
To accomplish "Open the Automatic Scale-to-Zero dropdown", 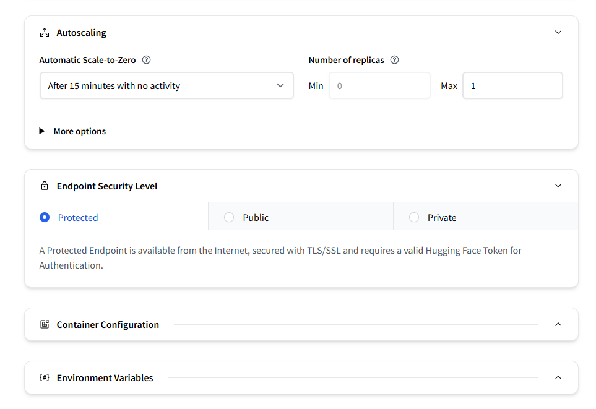I will (166, 85).
